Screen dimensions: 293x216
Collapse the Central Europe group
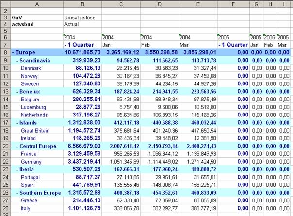pyautogui.click(x=18, y=146)
